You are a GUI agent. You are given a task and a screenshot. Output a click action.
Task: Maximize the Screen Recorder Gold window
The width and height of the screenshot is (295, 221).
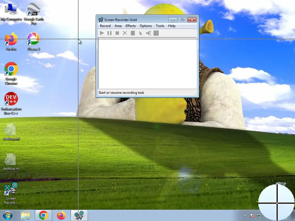(182, 20)
